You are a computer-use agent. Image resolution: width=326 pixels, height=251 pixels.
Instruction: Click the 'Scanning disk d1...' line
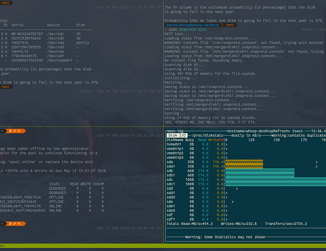[x=184, y=65]
